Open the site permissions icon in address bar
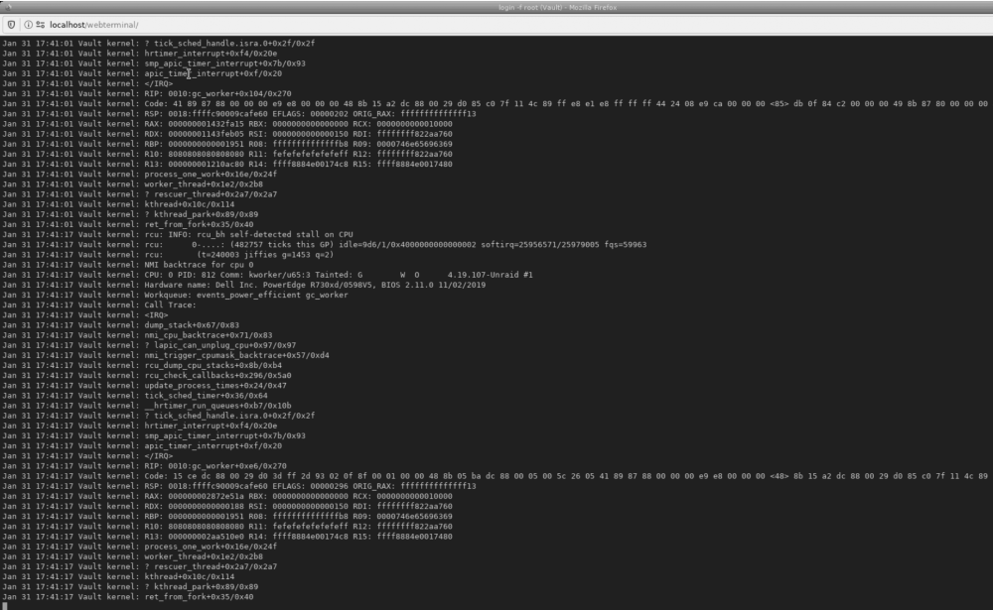The image size is (993, 610). 41,25
